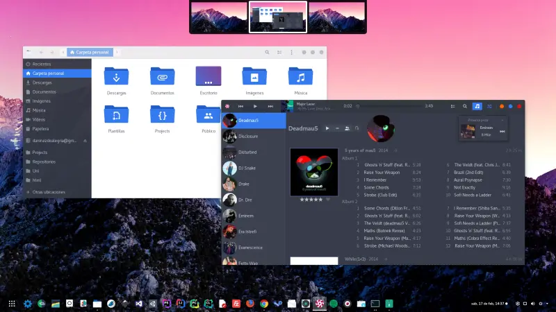The width and height of the screenshot is (556, 312).
Task: Open Lollypop list view button
Action: click(453, 106)
